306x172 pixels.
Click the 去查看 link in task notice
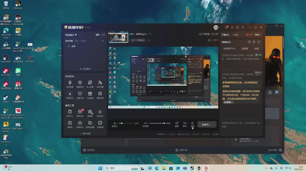tap(228, 102)
